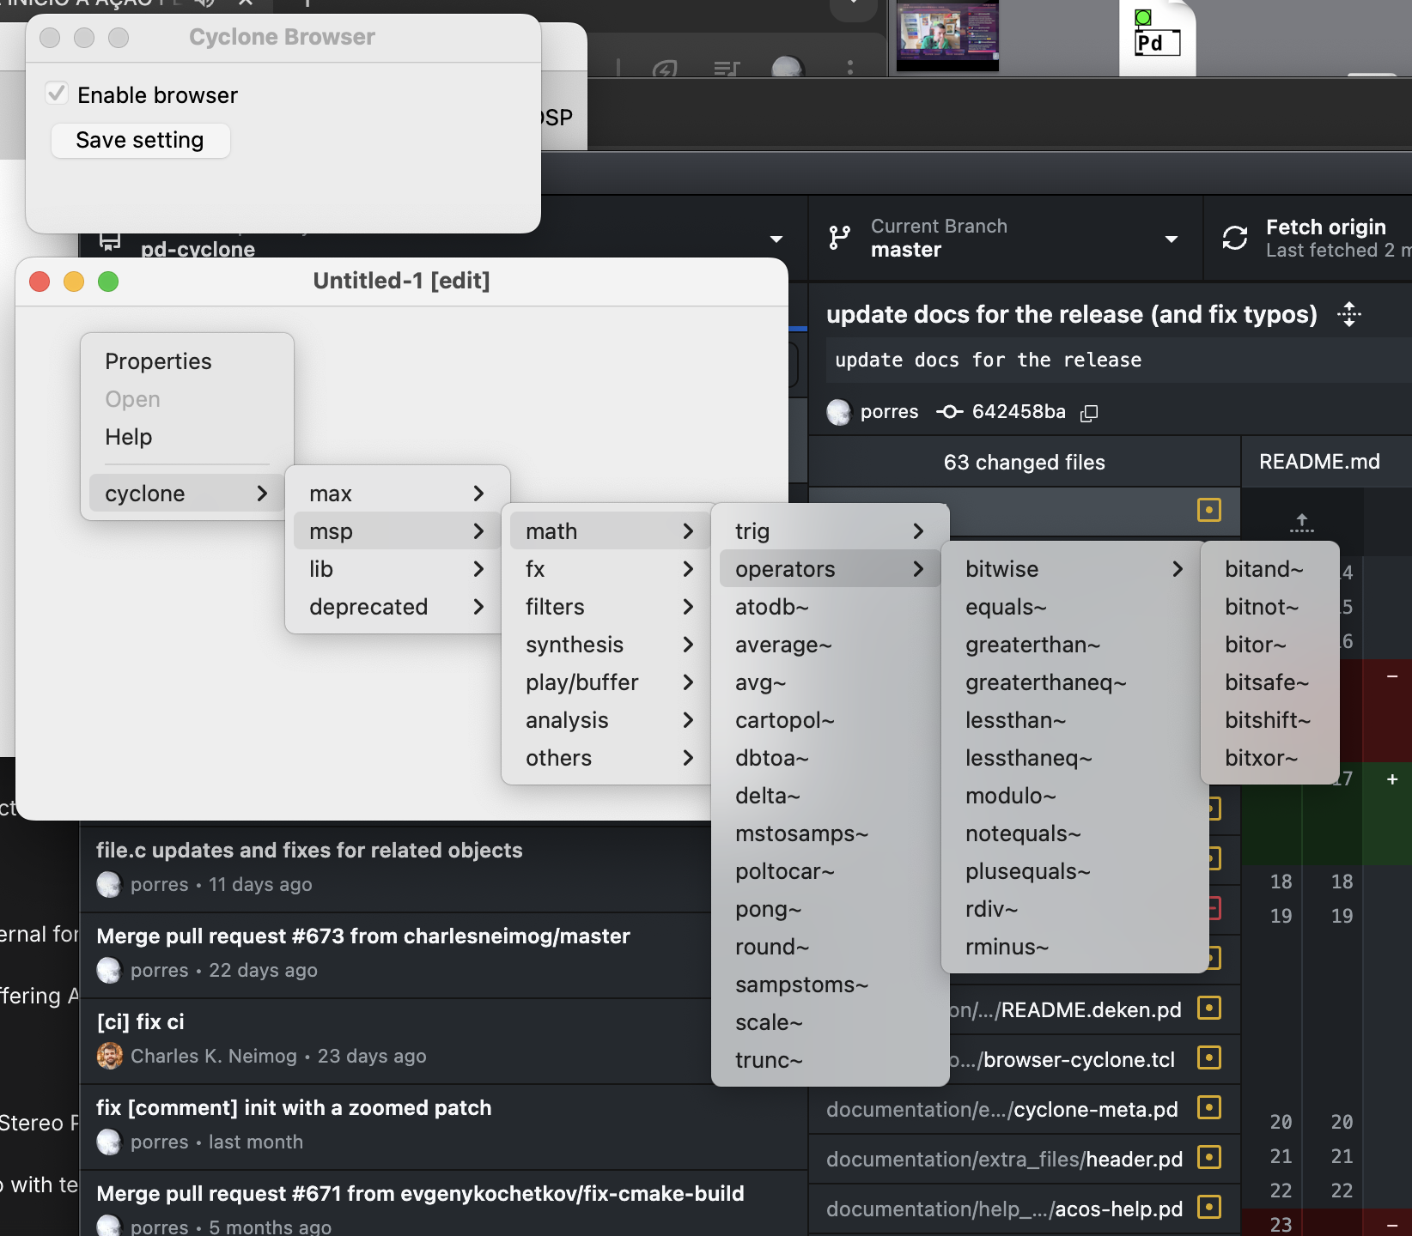Click modified status icon beside browser-cyclone.tcl
This screenshot has width=1412, height=1236.
1209,1059
